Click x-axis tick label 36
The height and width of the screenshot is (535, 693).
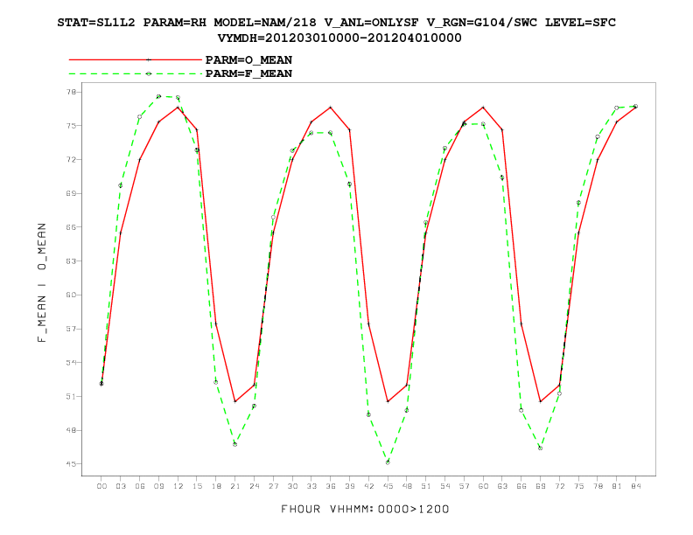click(x=331, y=486)
